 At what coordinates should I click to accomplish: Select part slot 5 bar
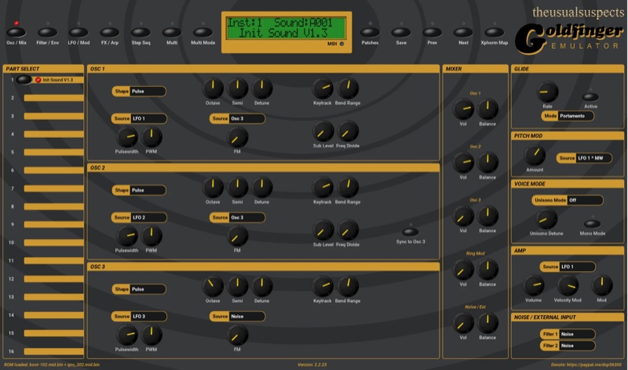[53, 152]
